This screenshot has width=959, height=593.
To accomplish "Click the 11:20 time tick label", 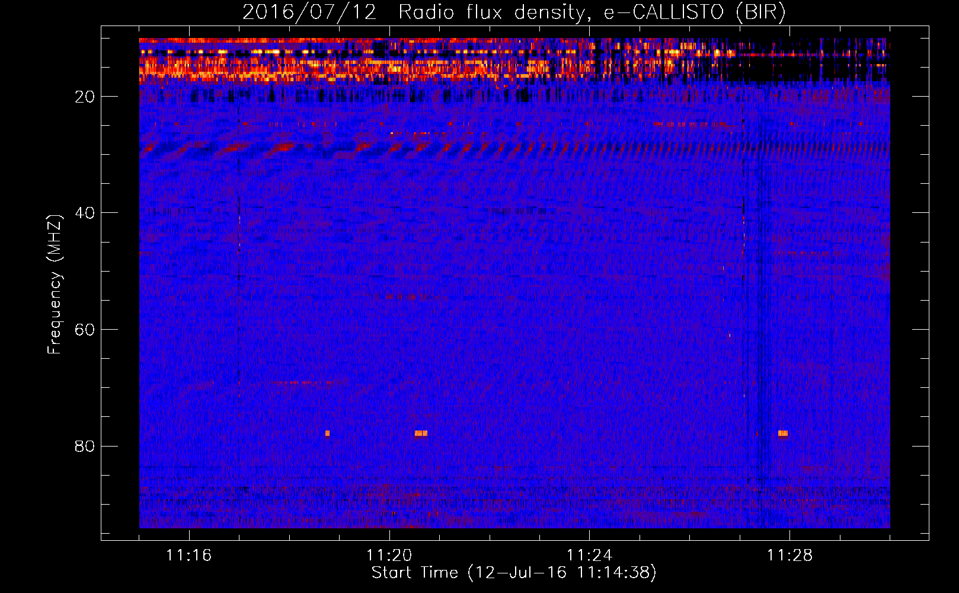I will point(389,556).
